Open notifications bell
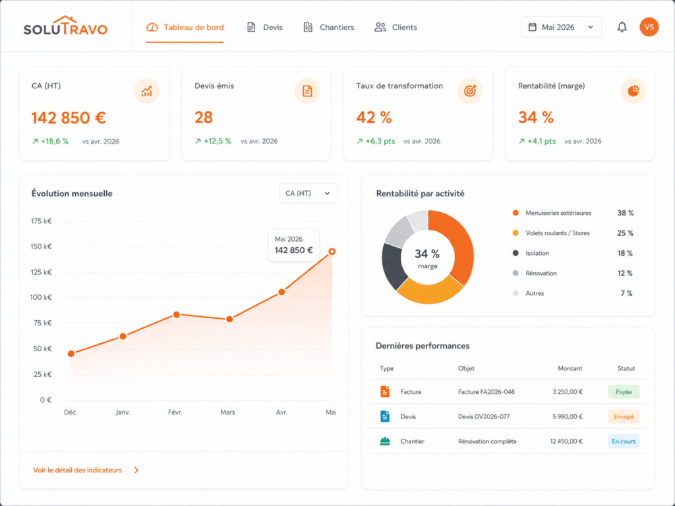The image size is (675, 506). point(622,27)
